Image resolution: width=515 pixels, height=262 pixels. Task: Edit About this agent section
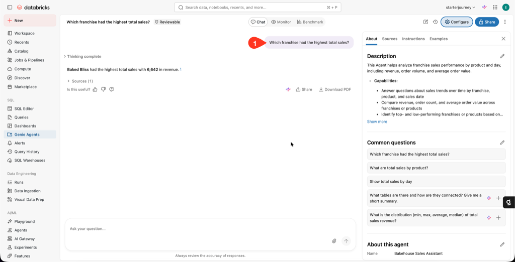502,244
